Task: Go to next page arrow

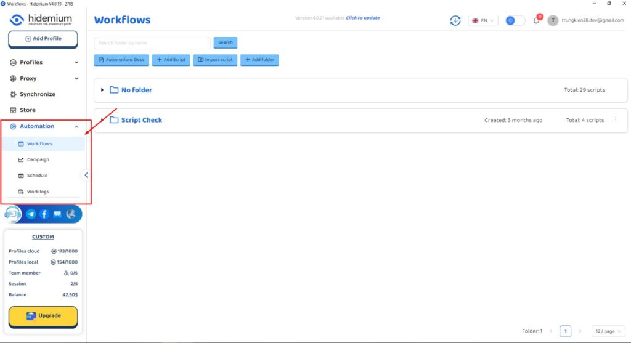Action: click(x=580, y=331)
